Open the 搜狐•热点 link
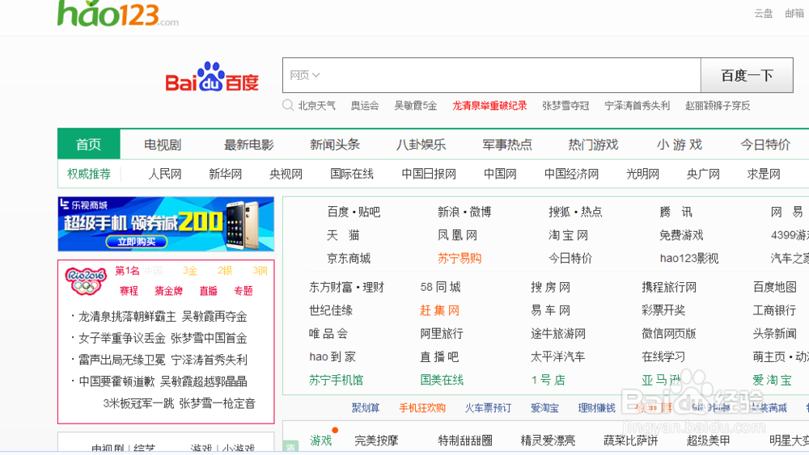The height and width of the screenshot is (455, 809). click(575, 212)
